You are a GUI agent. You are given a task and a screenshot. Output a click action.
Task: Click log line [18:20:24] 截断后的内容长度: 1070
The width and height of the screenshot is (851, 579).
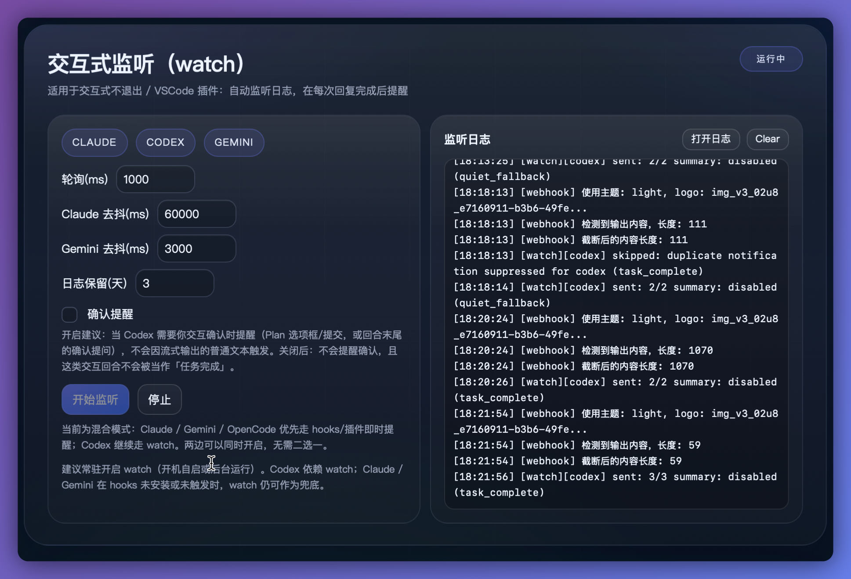(x=574, y=366)
